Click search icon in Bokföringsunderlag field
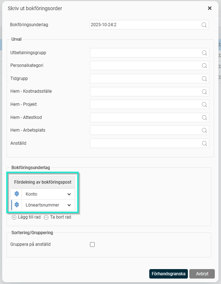The width and height of the screenshot is (221, 284). [204, 25]
